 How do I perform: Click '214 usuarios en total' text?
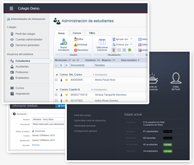[154, 122]
